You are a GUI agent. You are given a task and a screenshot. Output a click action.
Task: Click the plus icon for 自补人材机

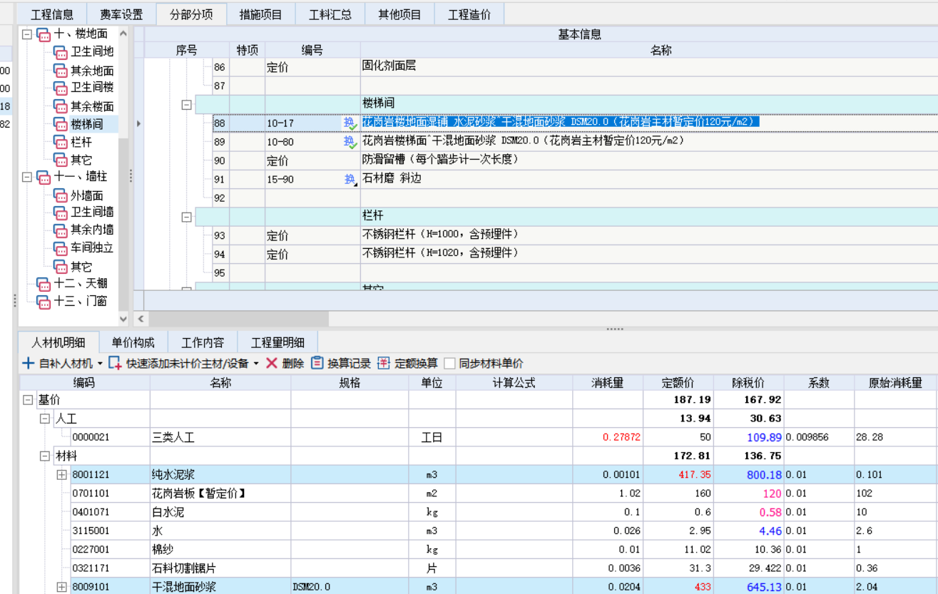29,363
